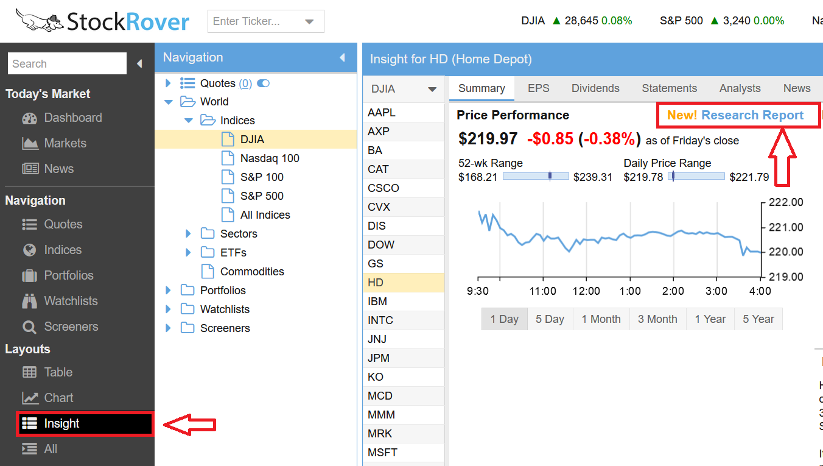Switch to the Dividends tab
Image resolution: width=823 pixels, height=466 pixels.
(595, 88)
